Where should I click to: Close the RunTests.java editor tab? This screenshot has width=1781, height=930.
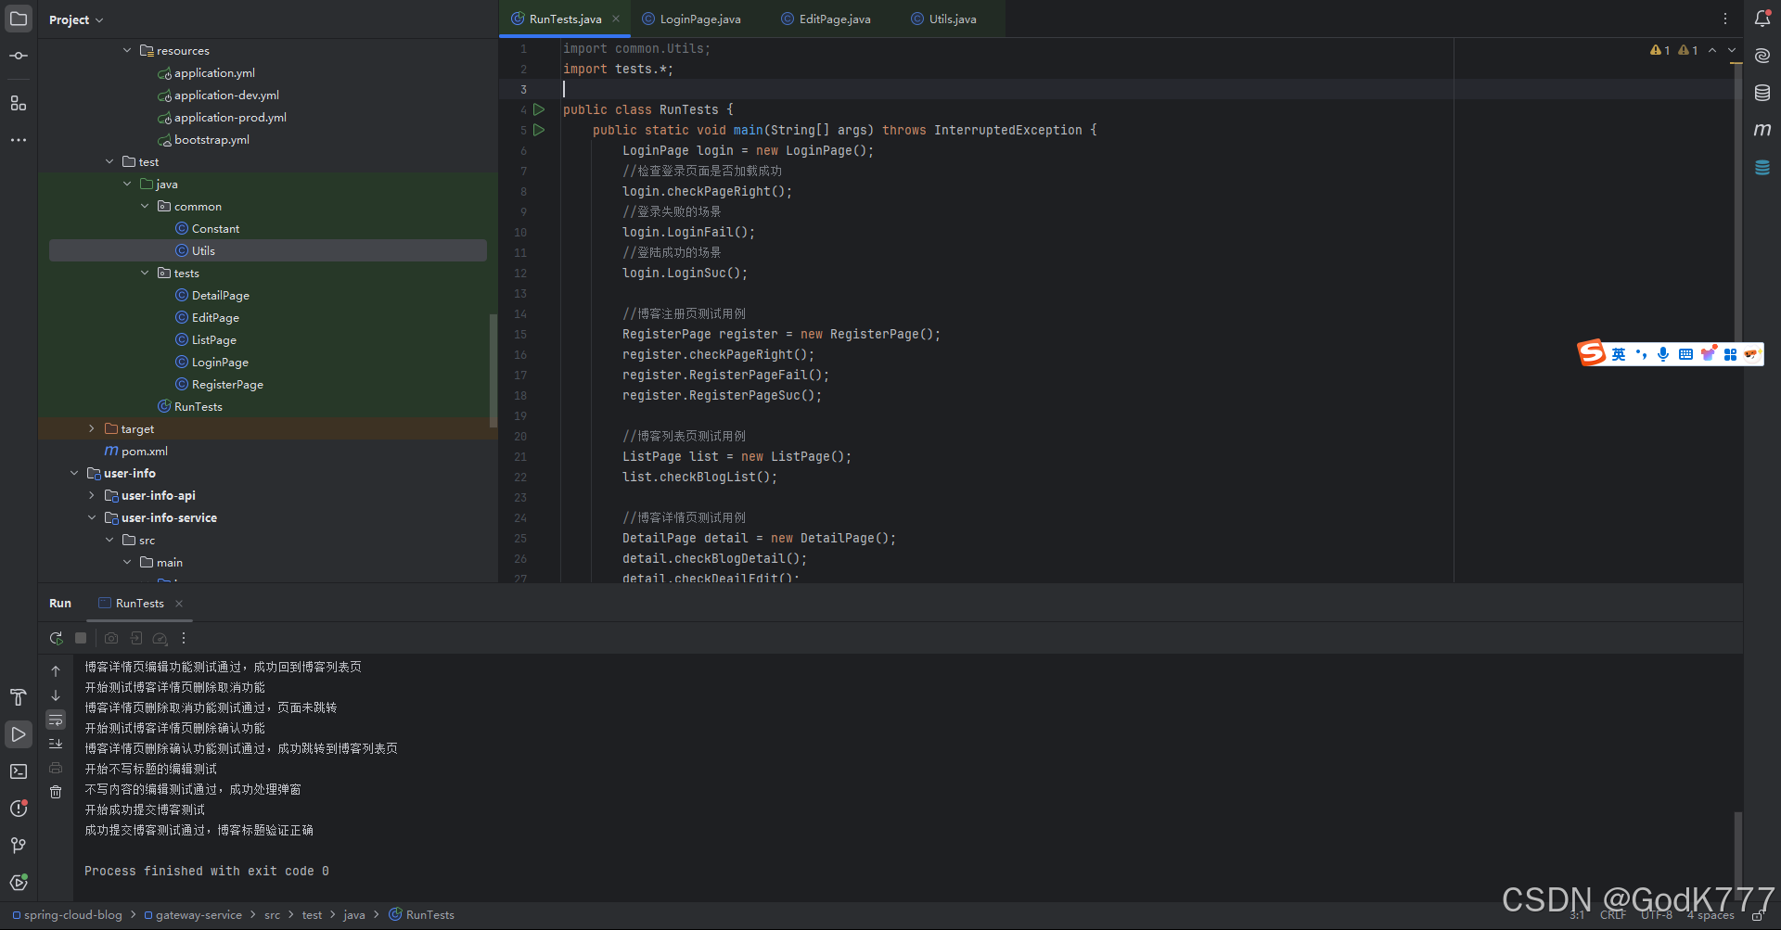click(x=616, y=19)
